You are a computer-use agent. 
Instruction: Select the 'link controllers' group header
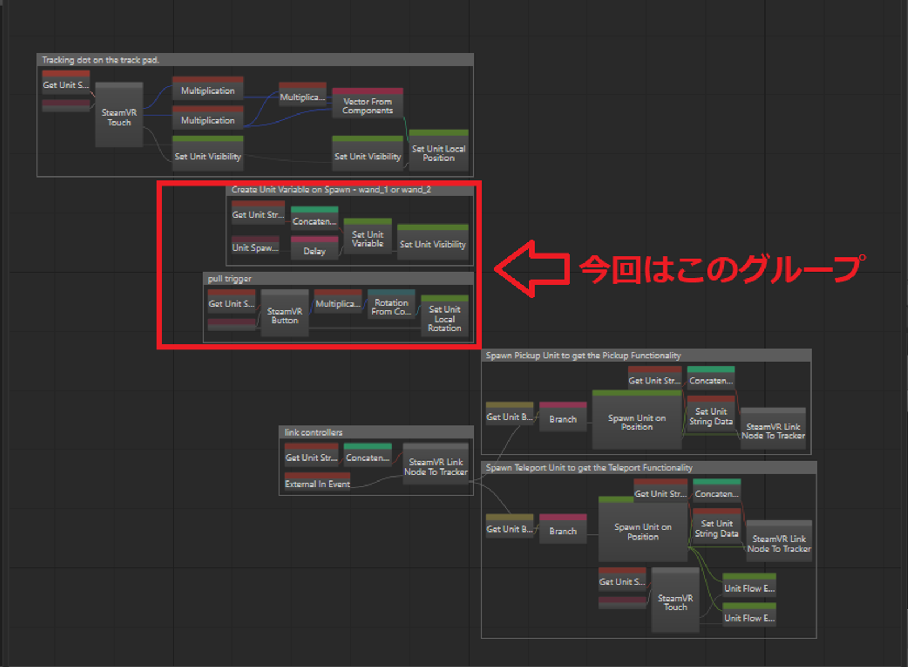pos(376,432)
